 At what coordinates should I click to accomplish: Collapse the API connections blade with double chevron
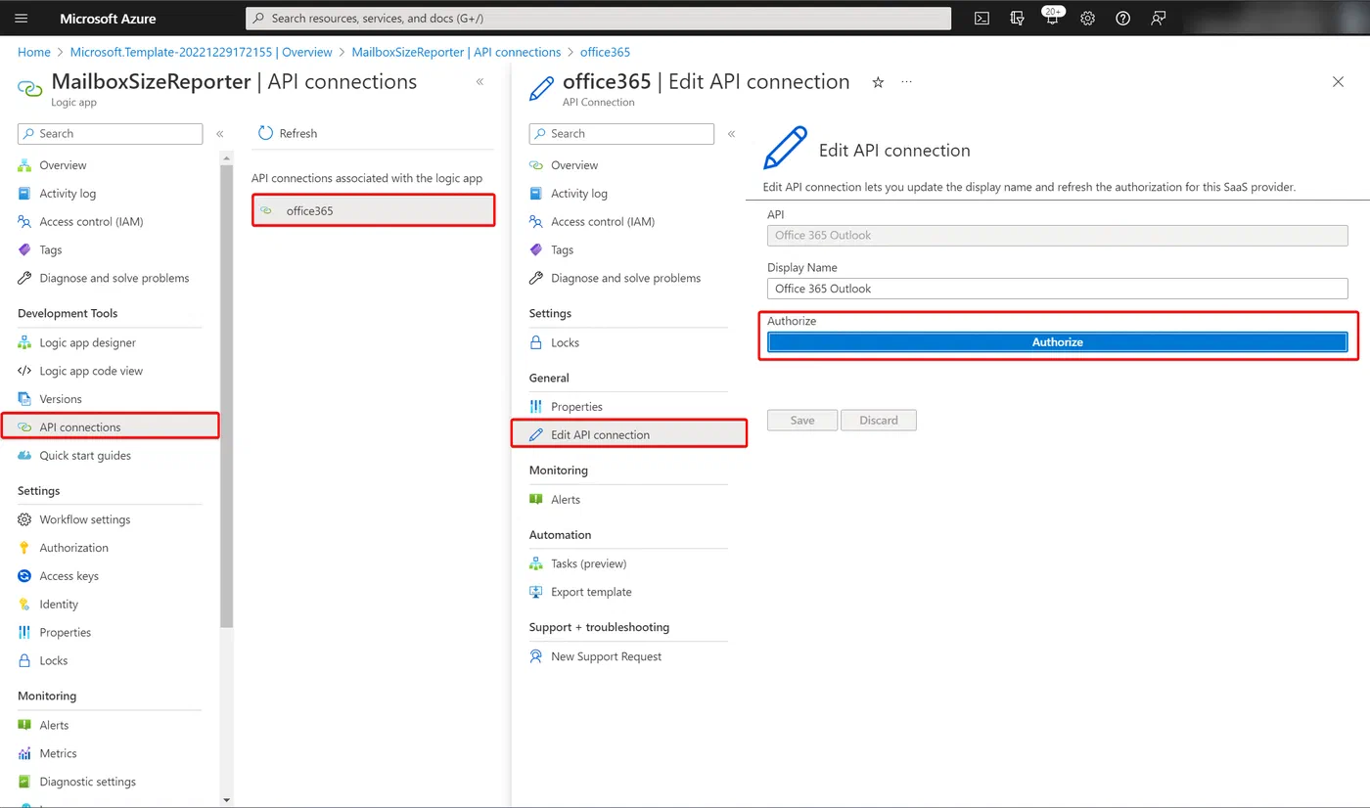click(479, 82)
